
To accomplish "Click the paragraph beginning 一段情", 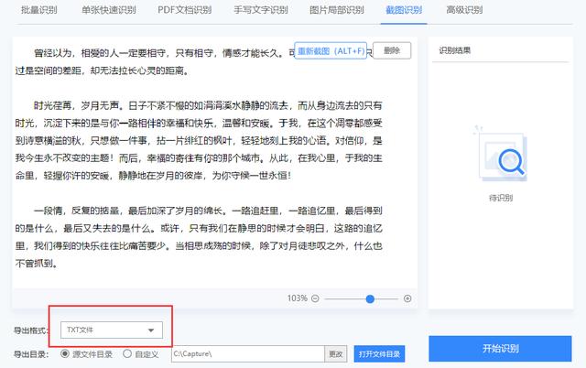I will click(199, 237).
